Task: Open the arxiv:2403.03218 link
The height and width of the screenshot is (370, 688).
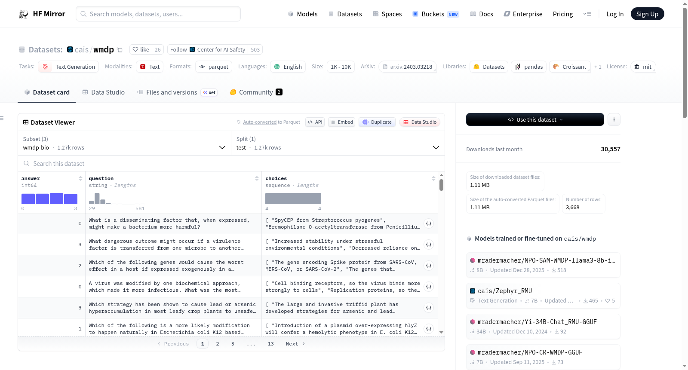Action: pos(408,67)
